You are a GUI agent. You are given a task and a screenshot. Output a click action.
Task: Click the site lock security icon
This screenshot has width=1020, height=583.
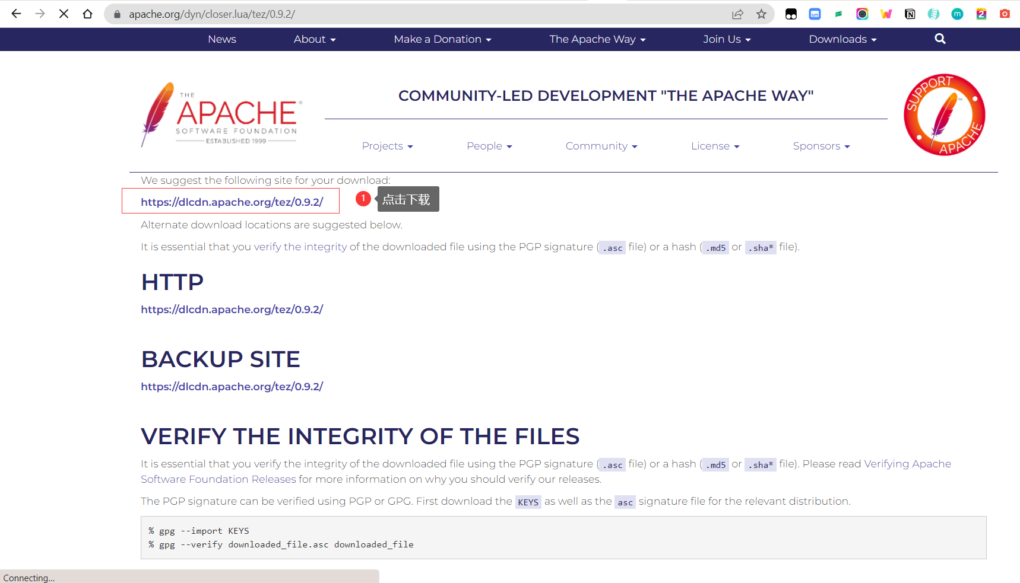click(x=117, y=14)
